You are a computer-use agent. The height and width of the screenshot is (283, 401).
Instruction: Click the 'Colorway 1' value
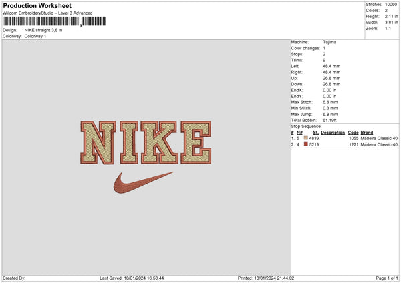click(x=35, y=36)
